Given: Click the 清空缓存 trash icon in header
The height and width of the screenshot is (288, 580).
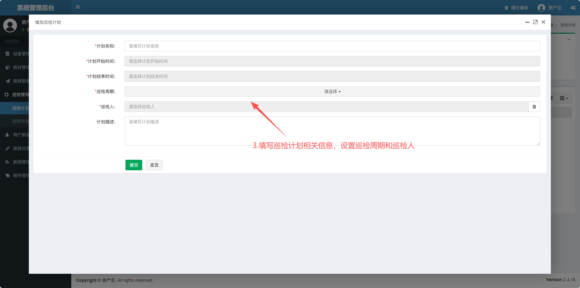Looking at the screenshot, I should (506, 8).
